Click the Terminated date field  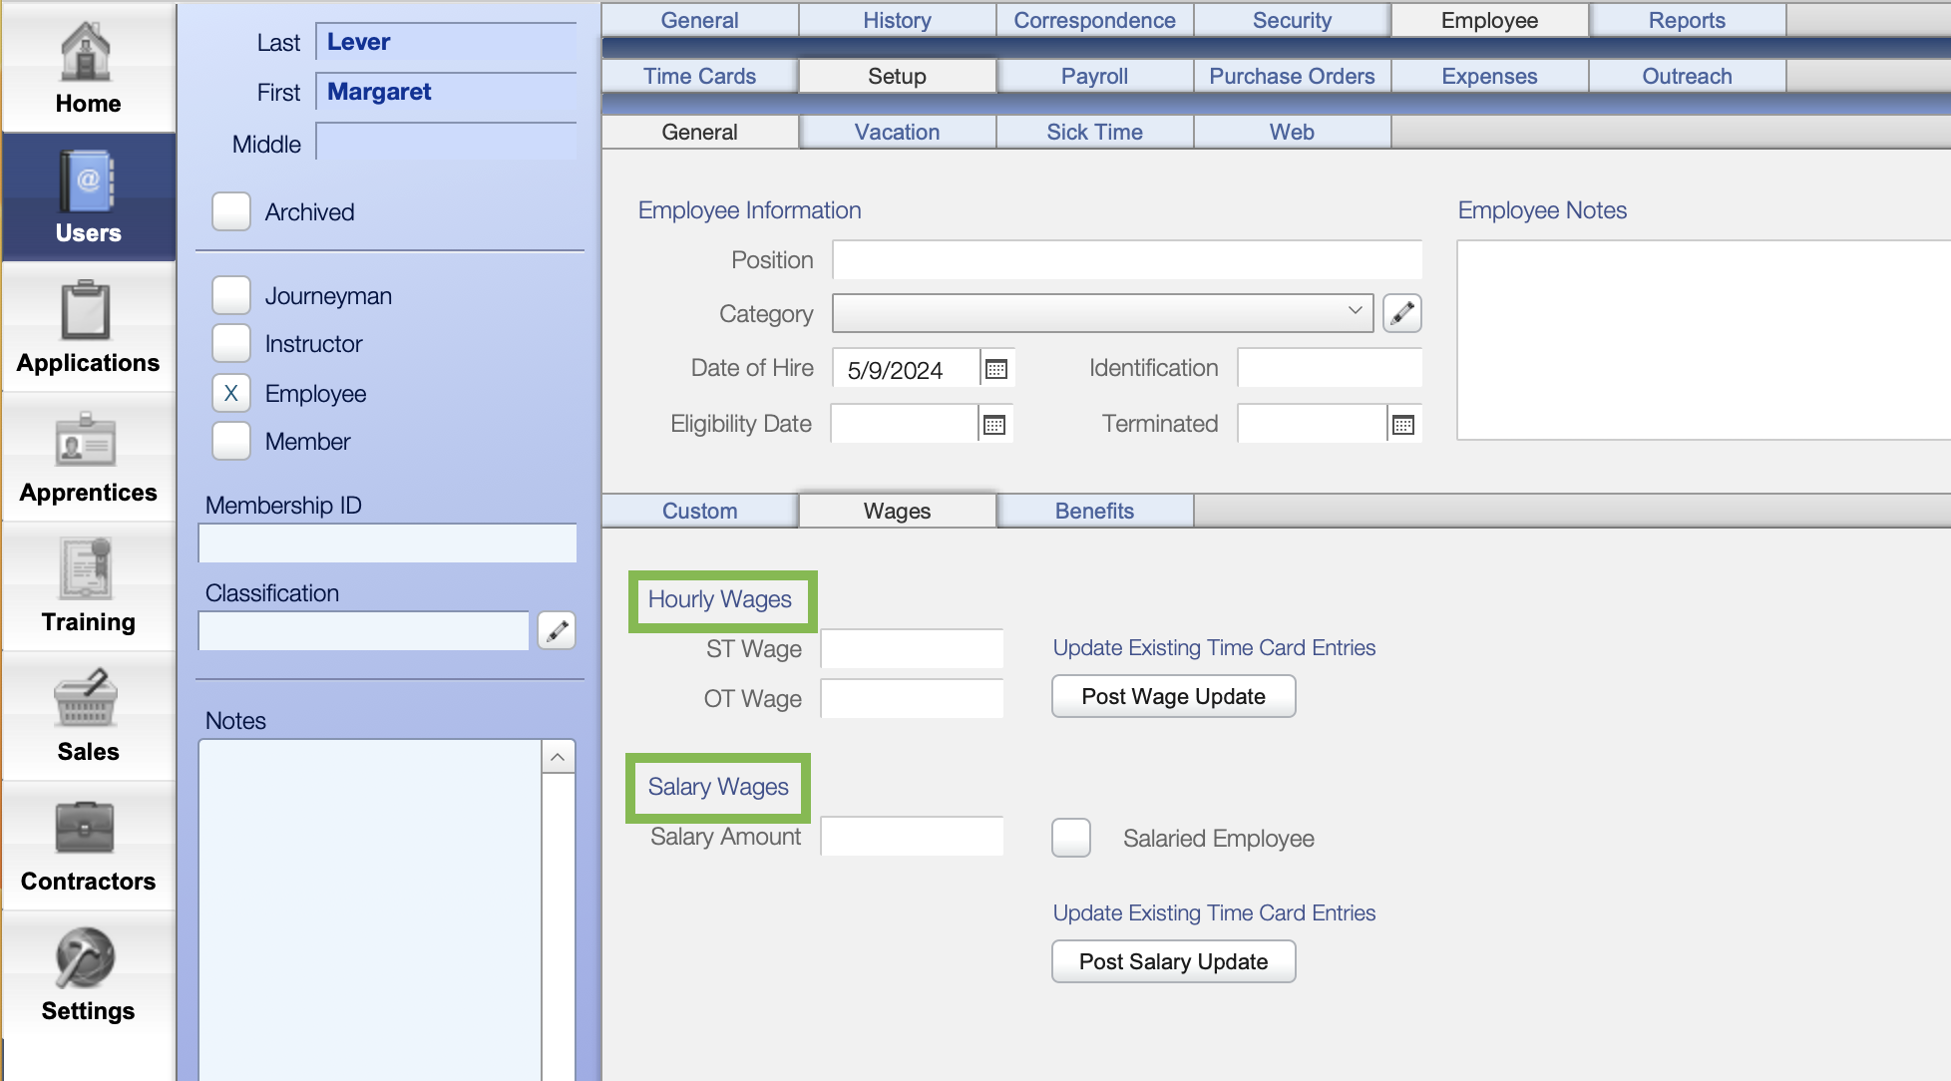1313,425
